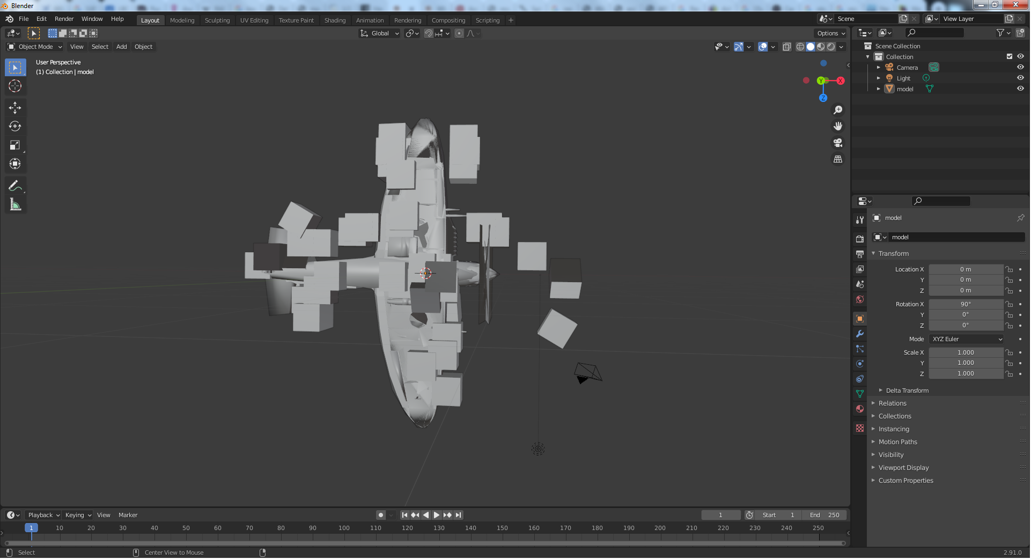The height and width of the screenshot is (559, 1031).
Task: Click the pin icon beside model header
Action: (1021, 218)
